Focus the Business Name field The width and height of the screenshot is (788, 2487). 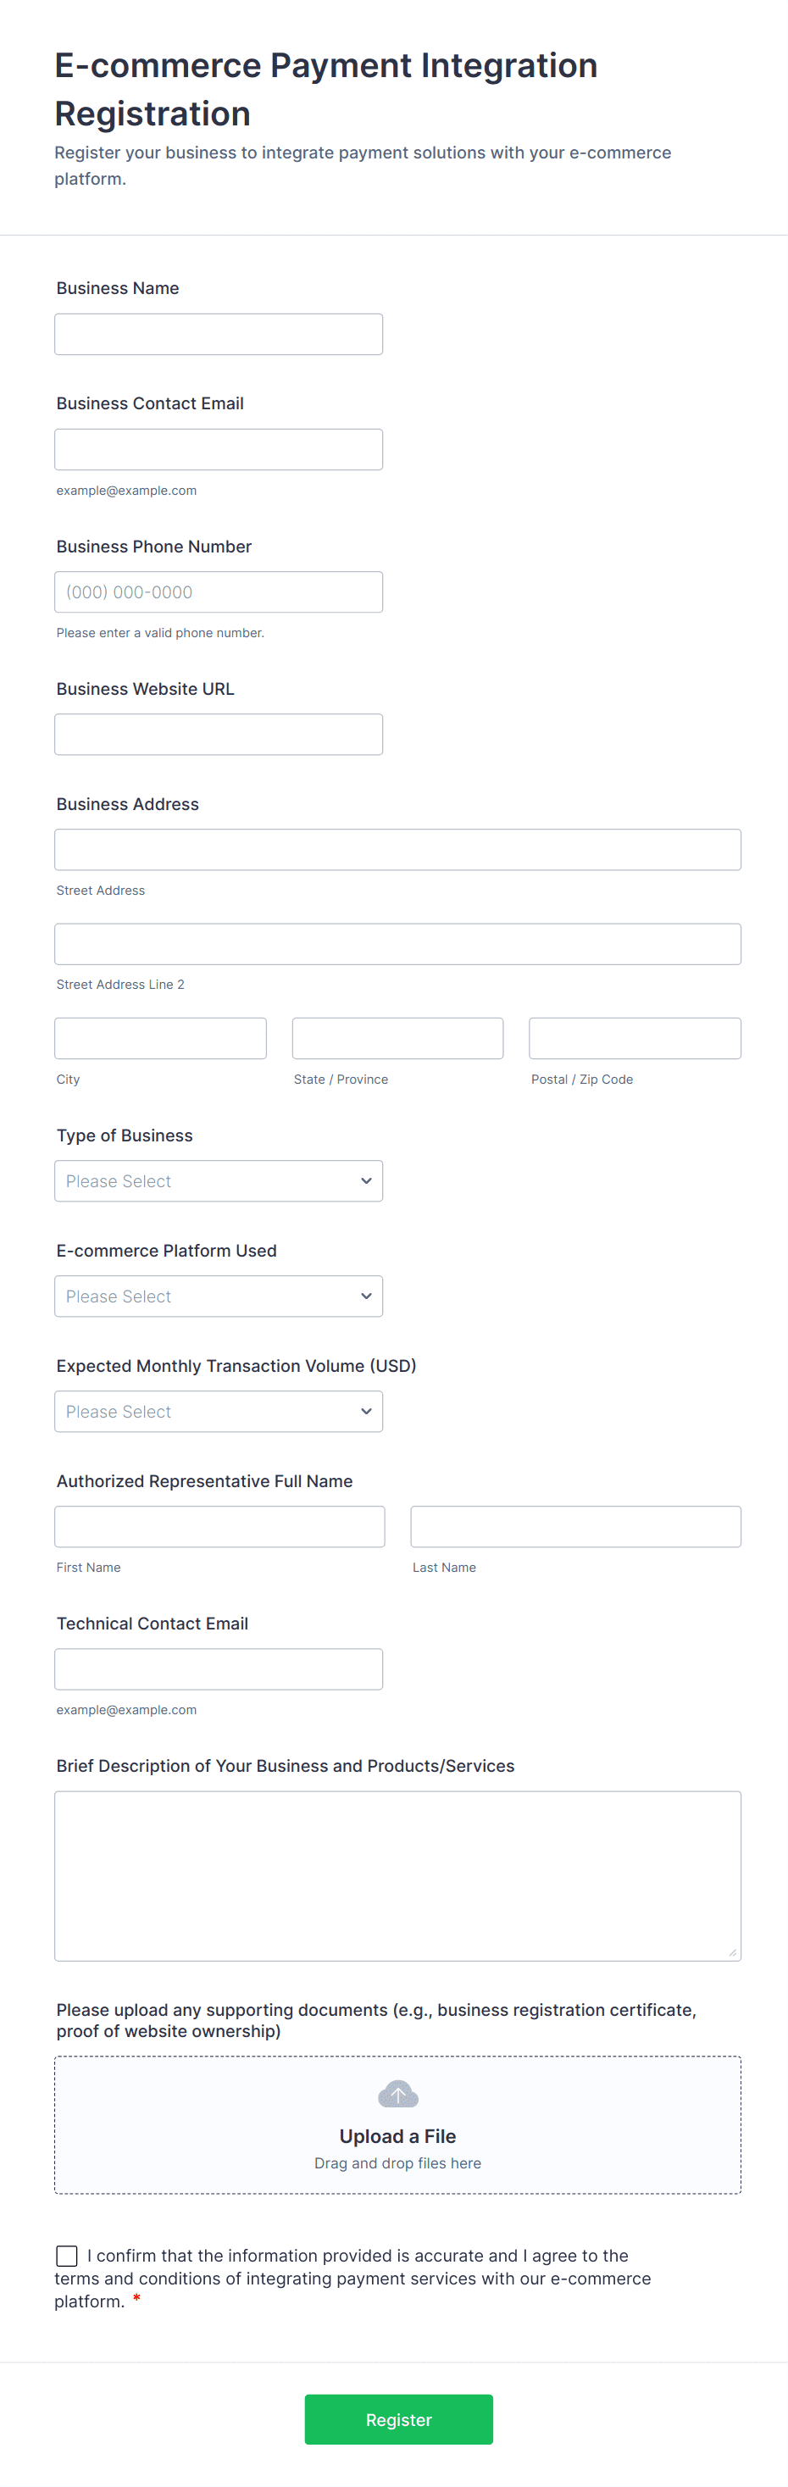(x=219, y=334)
